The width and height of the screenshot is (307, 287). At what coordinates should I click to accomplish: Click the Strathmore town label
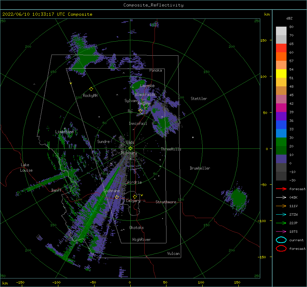[166, 202]
